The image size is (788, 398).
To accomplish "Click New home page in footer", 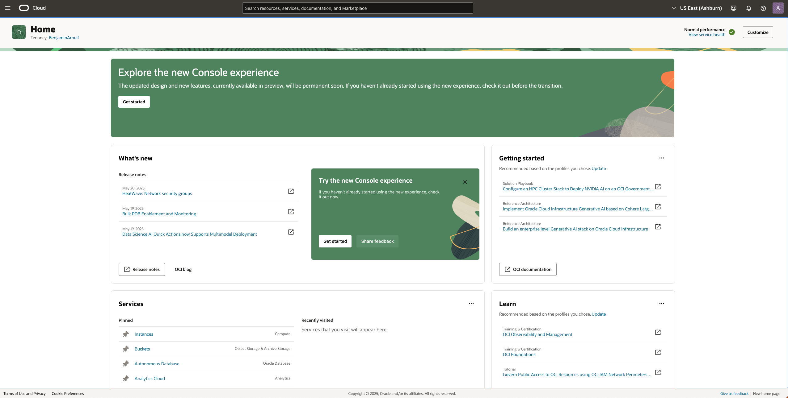I will [767, 393].
